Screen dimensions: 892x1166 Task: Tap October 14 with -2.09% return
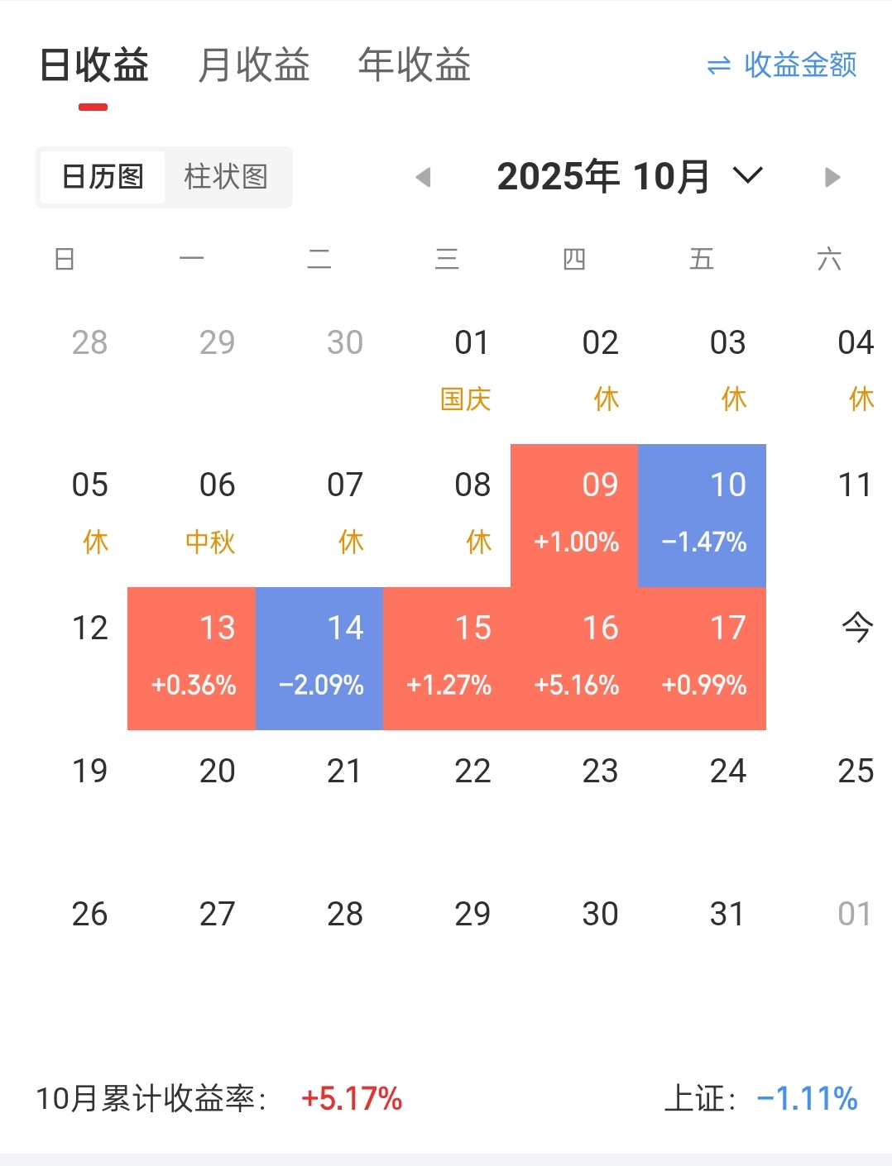319,658
